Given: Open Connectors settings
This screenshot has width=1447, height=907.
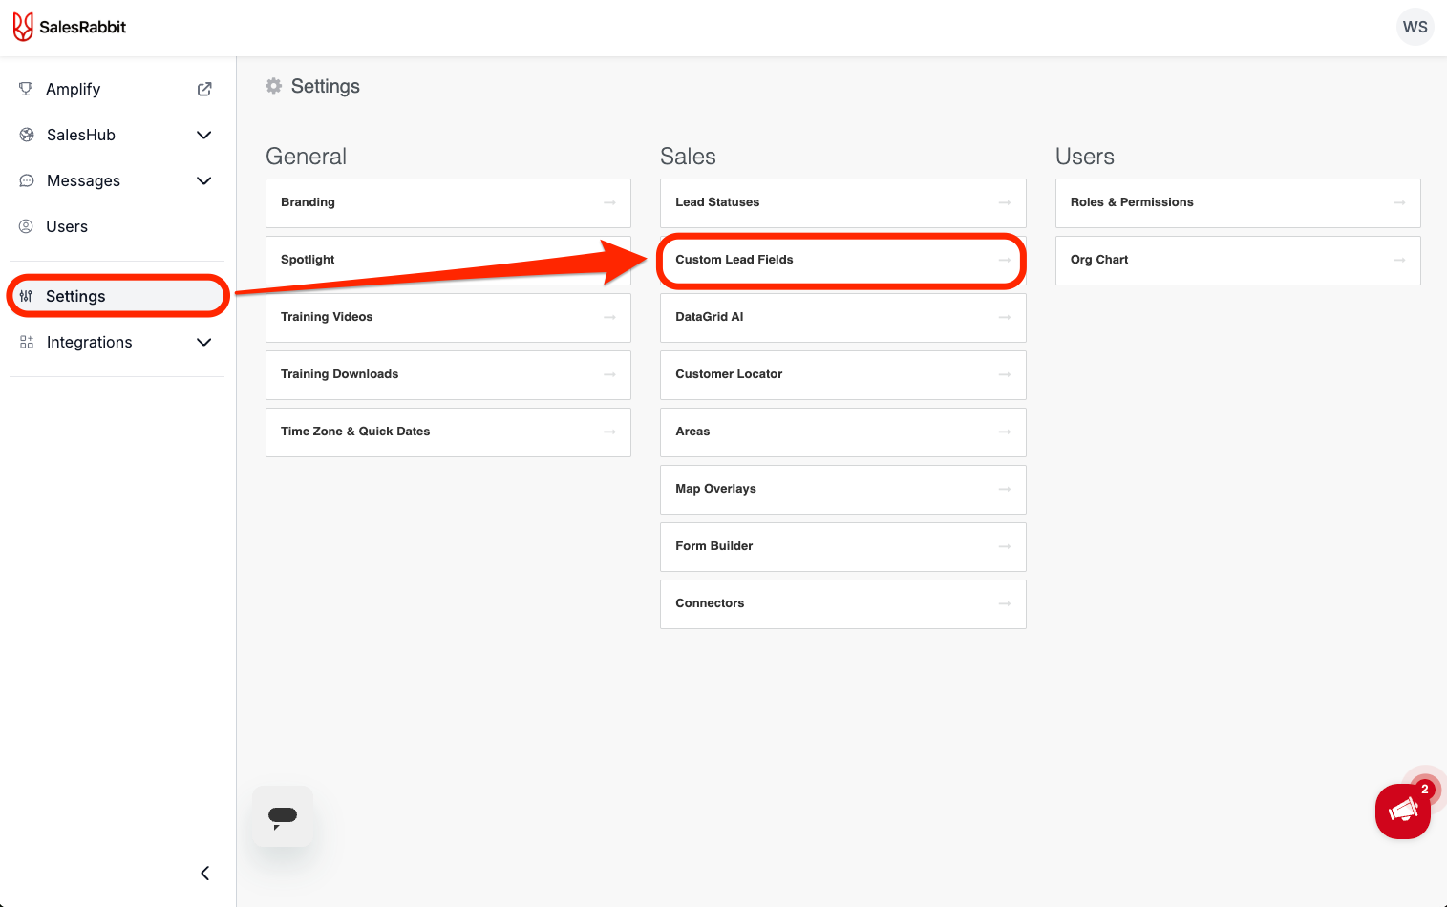Looking at the screenshot, I should 843,603.
